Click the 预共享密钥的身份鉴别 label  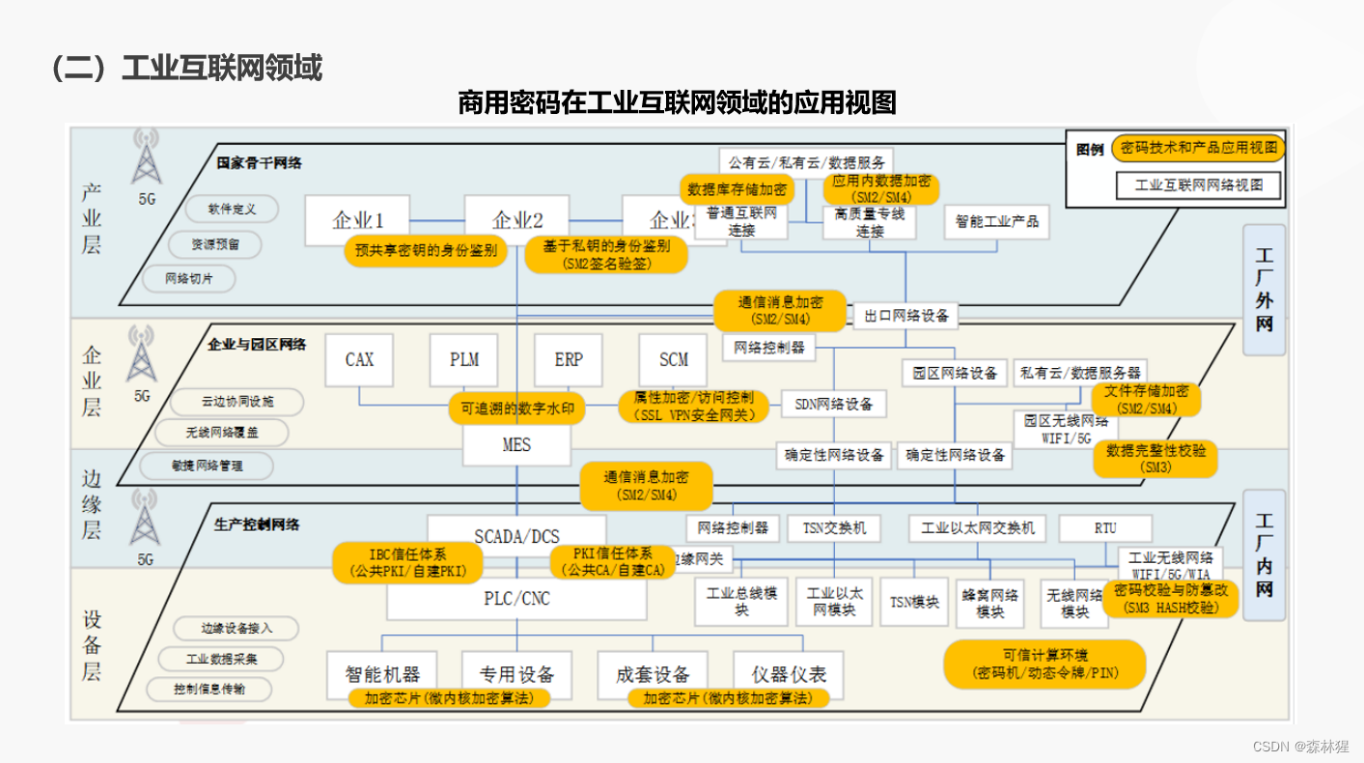coord(426,251)
